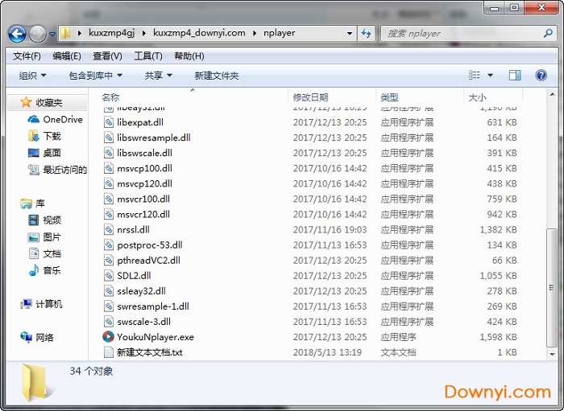Sort by the 大小 column header

pyautogui.click(x=477, y=97)
